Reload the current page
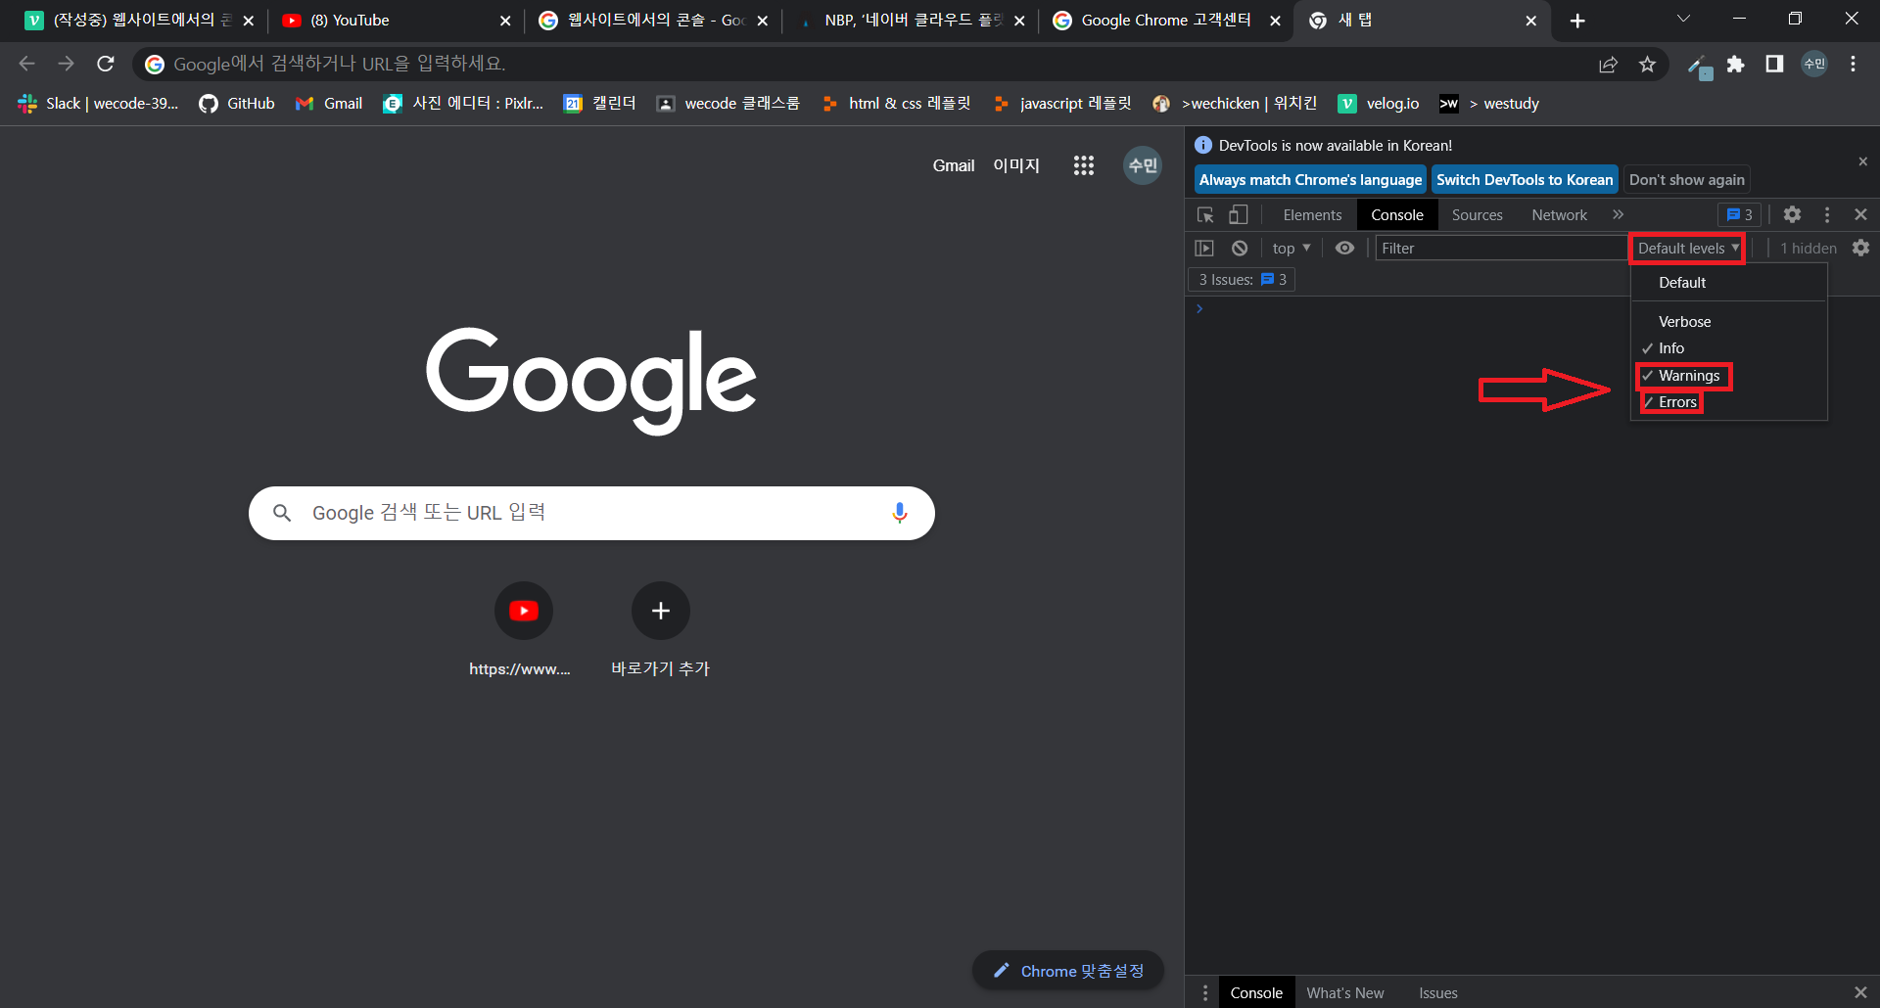1880x1008 pixels. coord(106,64)
